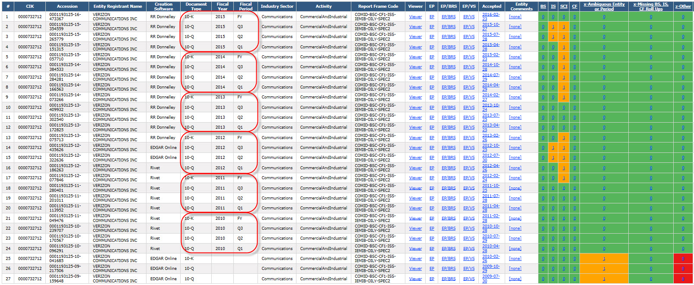
Task: Select the Creation Software column header
Action: (x=163, y=6)
